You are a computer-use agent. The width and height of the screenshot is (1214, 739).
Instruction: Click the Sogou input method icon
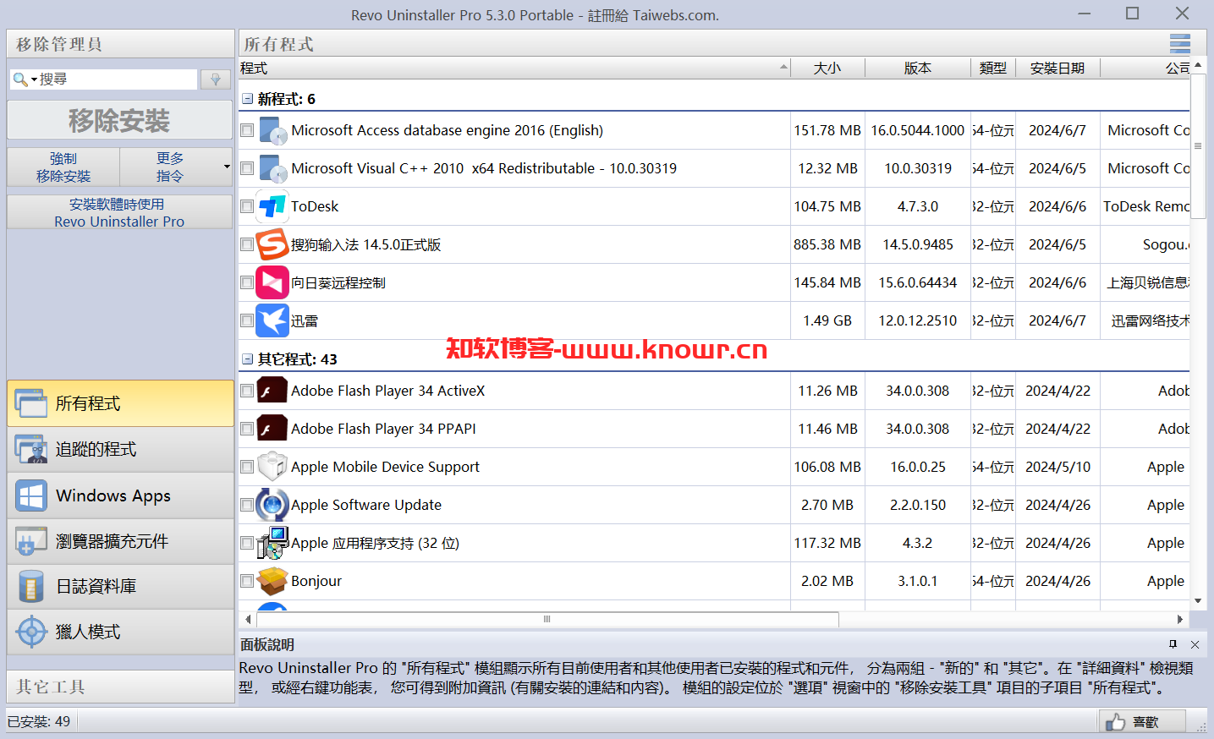coord(272,244)
